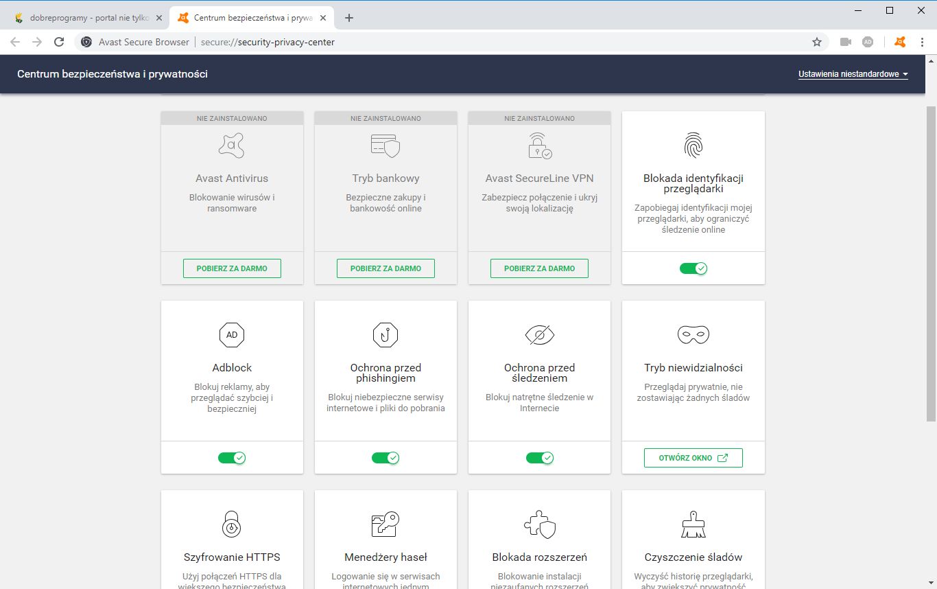Viewport: 937px width, 589px height.
Task: Open the AD adblock extension icon in toolbar
Action: (868, 42)
